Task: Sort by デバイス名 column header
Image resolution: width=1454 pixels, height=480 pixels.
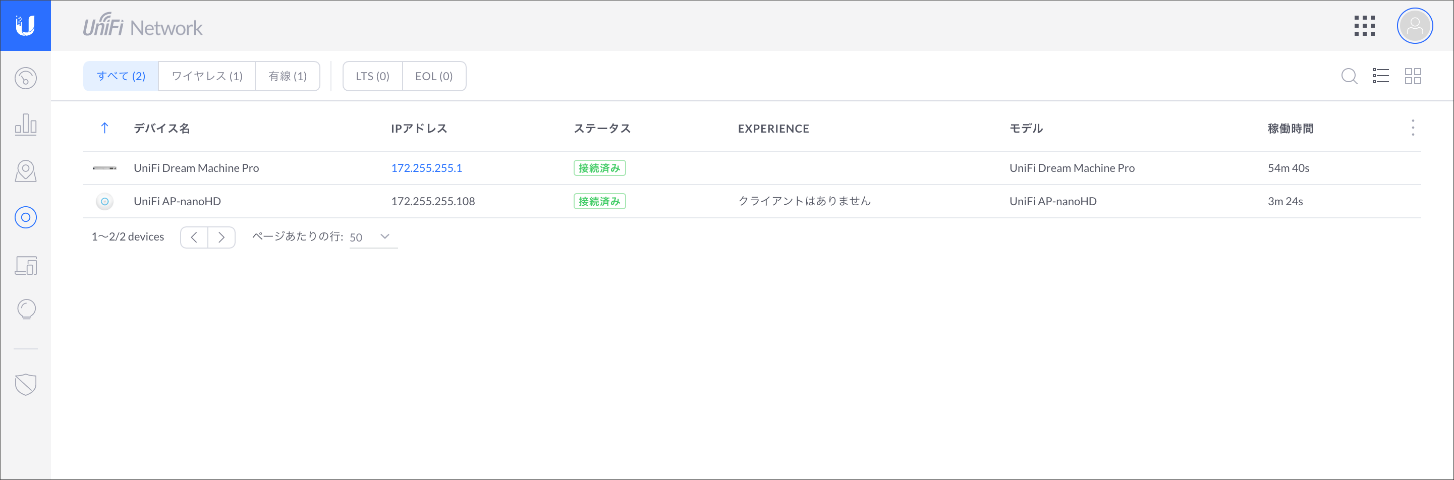Action: click(x=161, y=129)
